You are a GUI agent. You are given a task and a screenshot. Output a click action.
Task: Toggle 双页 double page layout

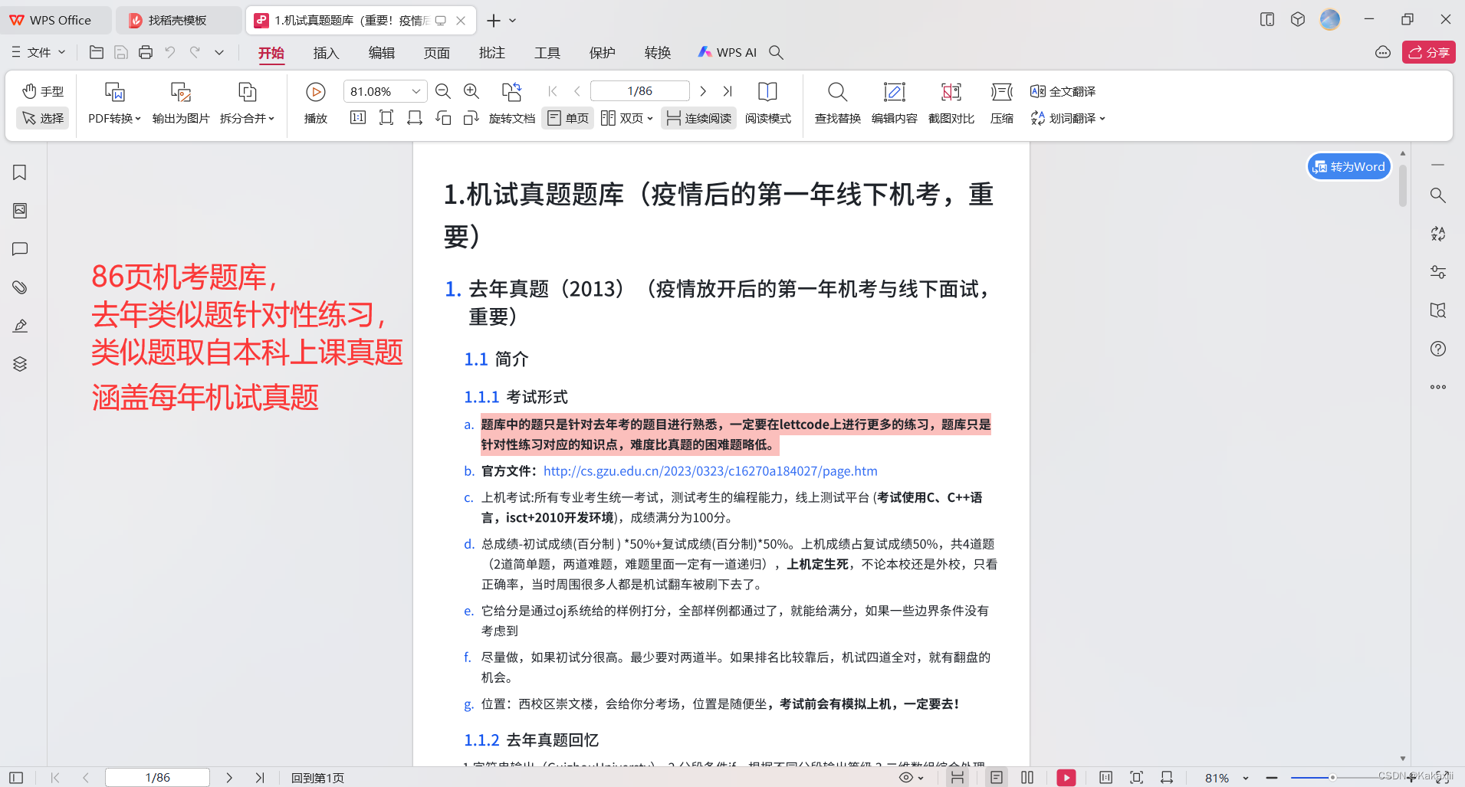(x=622, y=118)
